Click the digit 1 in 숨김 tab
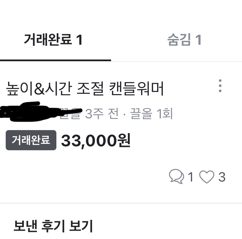 click(198, 40)
